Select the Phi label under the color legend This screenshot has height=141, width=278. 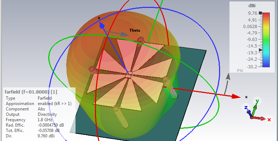[240, 70]
